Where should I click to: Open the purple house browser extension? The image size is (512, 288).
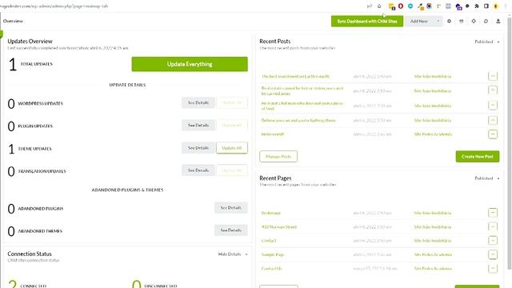point(458,6)
